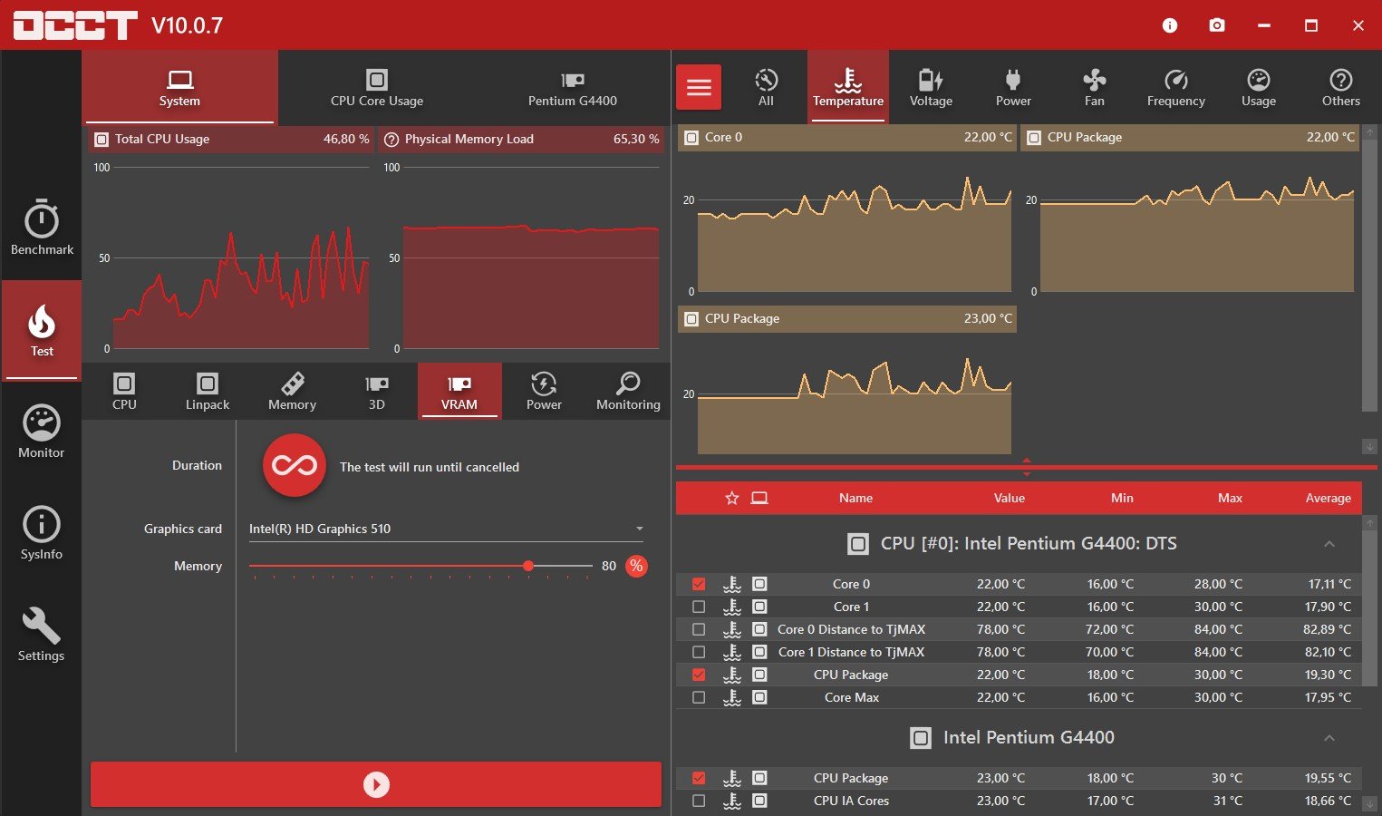This screenshot has width=1382, height=816.
Task: Show all sensors with All filter
Action: [766, 87]
